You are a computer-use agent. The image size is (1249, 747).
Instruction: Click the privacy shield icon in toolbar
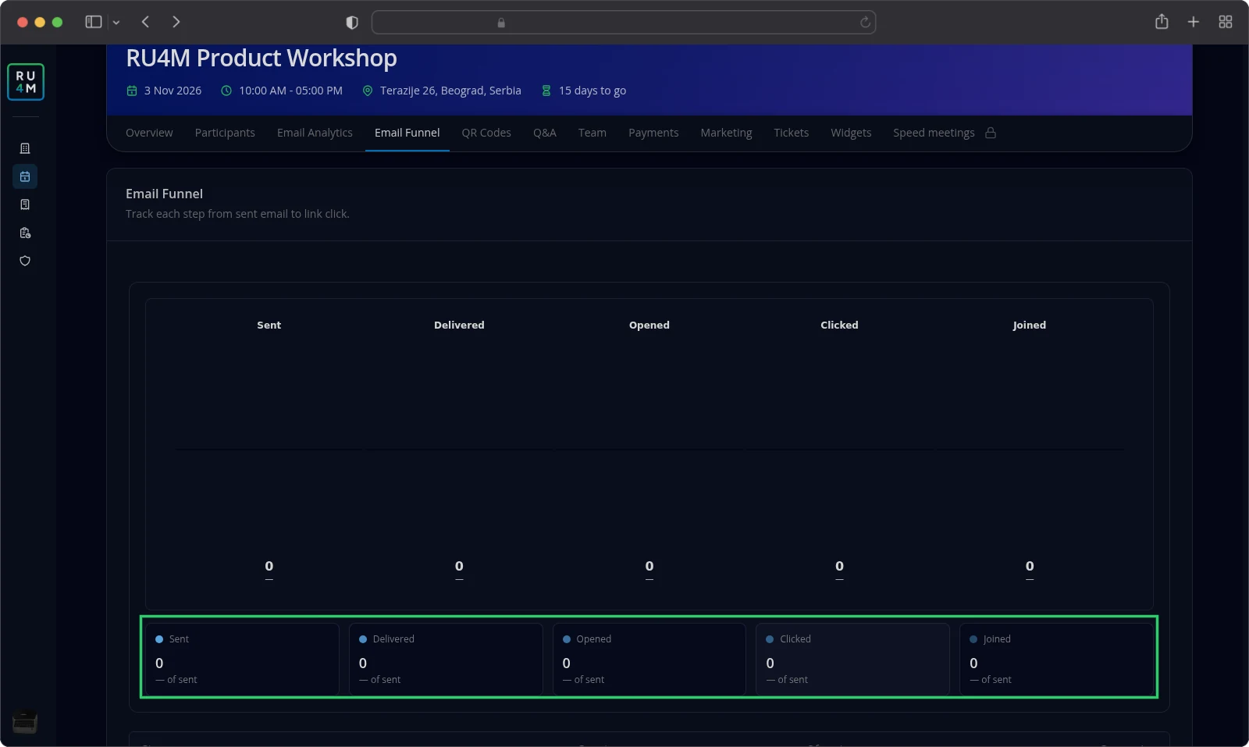[x=352, y=23]
